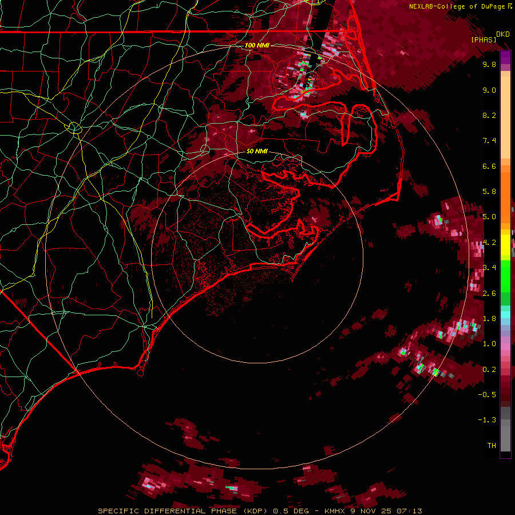Screen dimensions: 515x515
Task: Click the -0.5 value on the color scale
Action: point(487,395)
